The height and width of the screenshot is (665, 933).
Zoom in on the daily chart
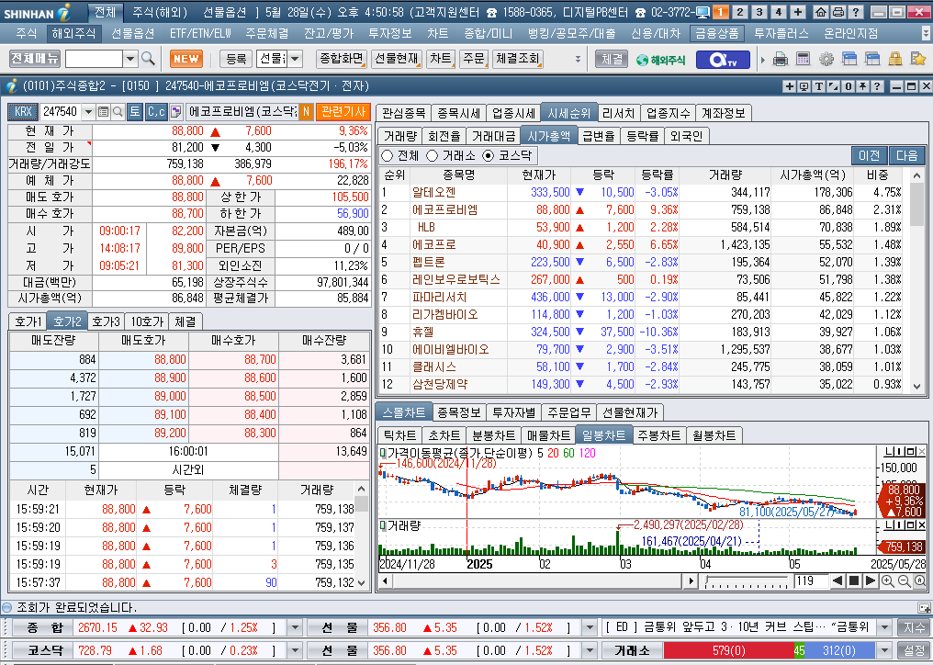click(x=887, y=581)
